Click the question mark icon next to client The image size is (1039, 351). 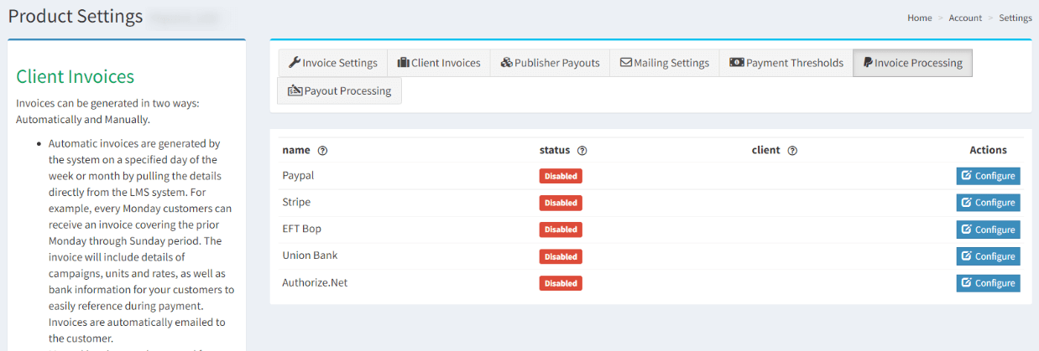point(792,151)
